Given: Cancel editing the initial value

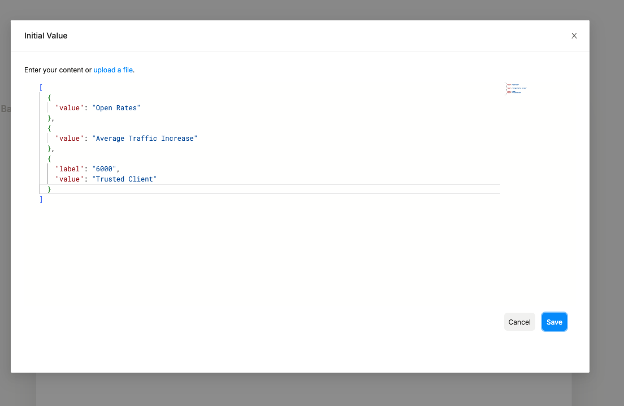Looking at the screenshot, I should 519,322.
